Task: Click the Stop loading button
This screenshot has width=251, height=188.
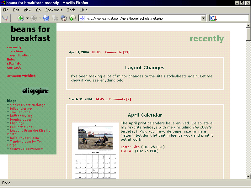Action: (x=55, y=18)
